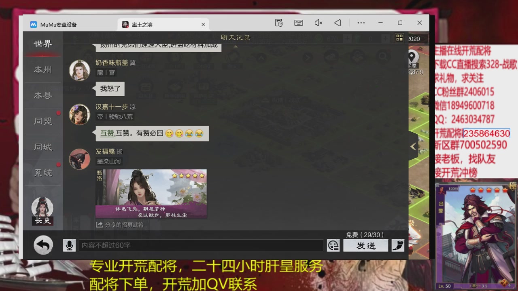Open 汉嘉十一步's avatar
The height and width of the screenshot is (291, 518).
click(79, 114)
